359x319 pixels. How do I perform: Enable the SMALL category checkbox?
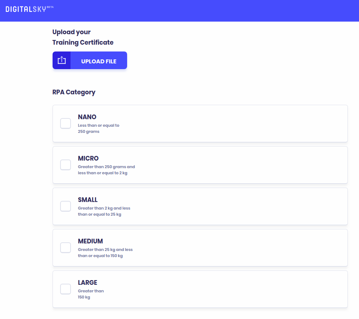pyautogui.click(x=66, y=206)
